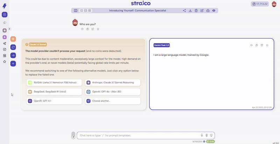Click the orange model avatar button

(x=13, y=39)
